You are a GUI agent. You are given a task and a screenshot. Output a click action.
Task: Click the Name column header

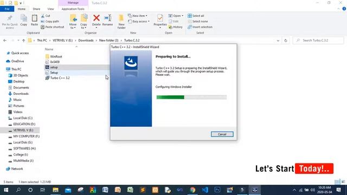click(x=49, y=49)
